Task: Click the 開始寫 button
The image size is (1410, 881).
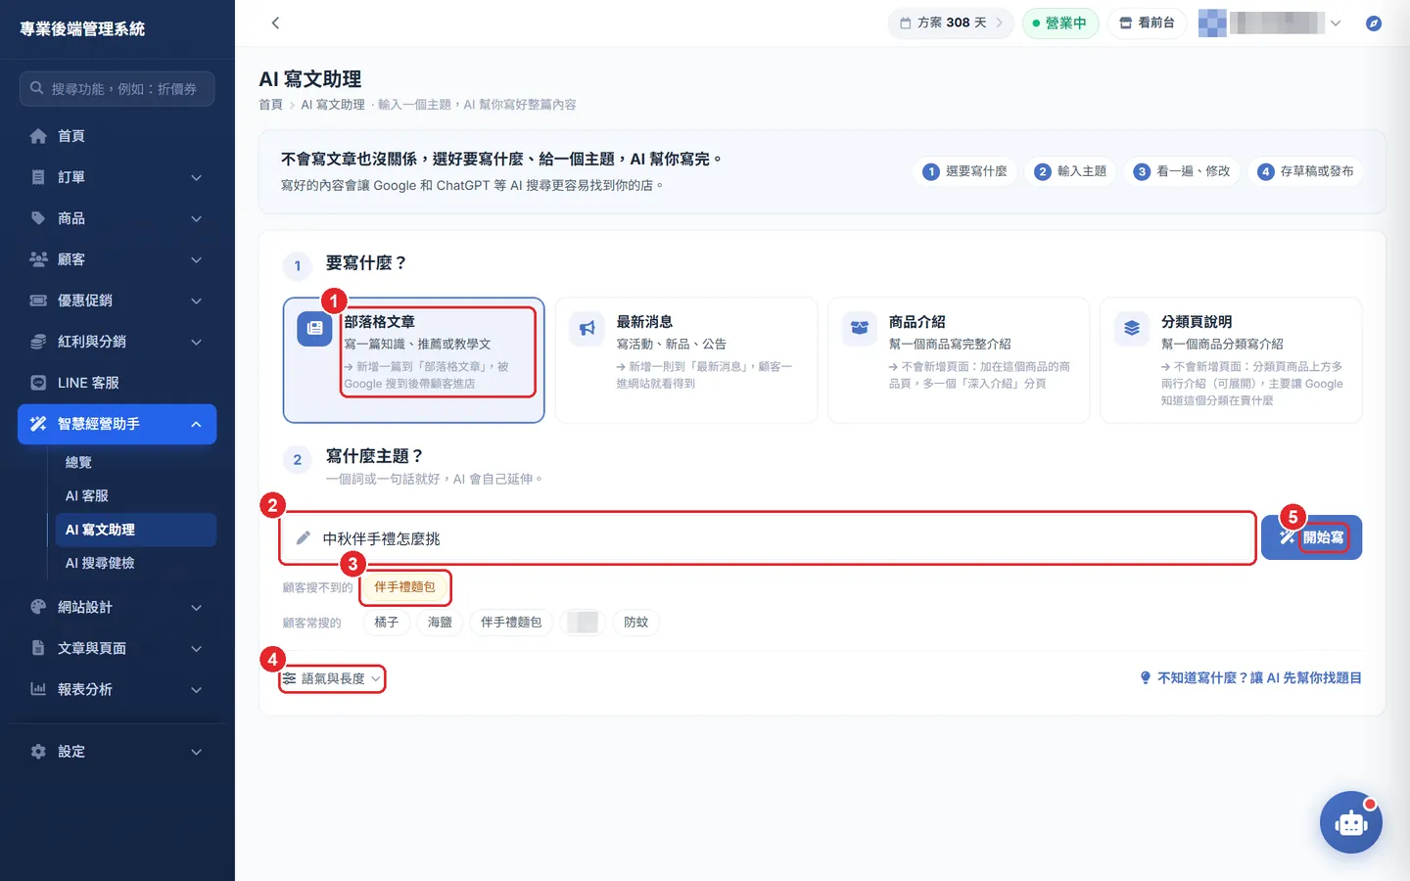Action: tap(1311, 537)
